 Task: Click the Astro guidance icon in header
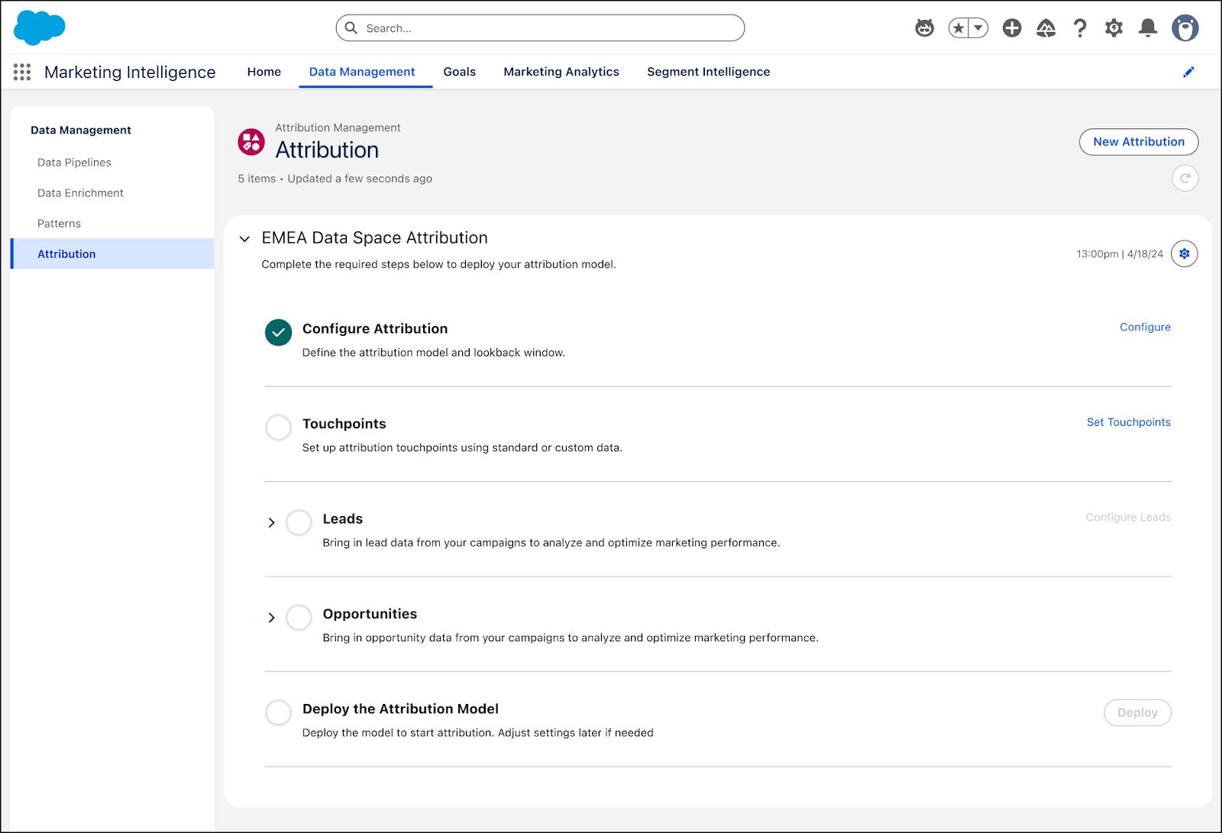coord(924,28)
